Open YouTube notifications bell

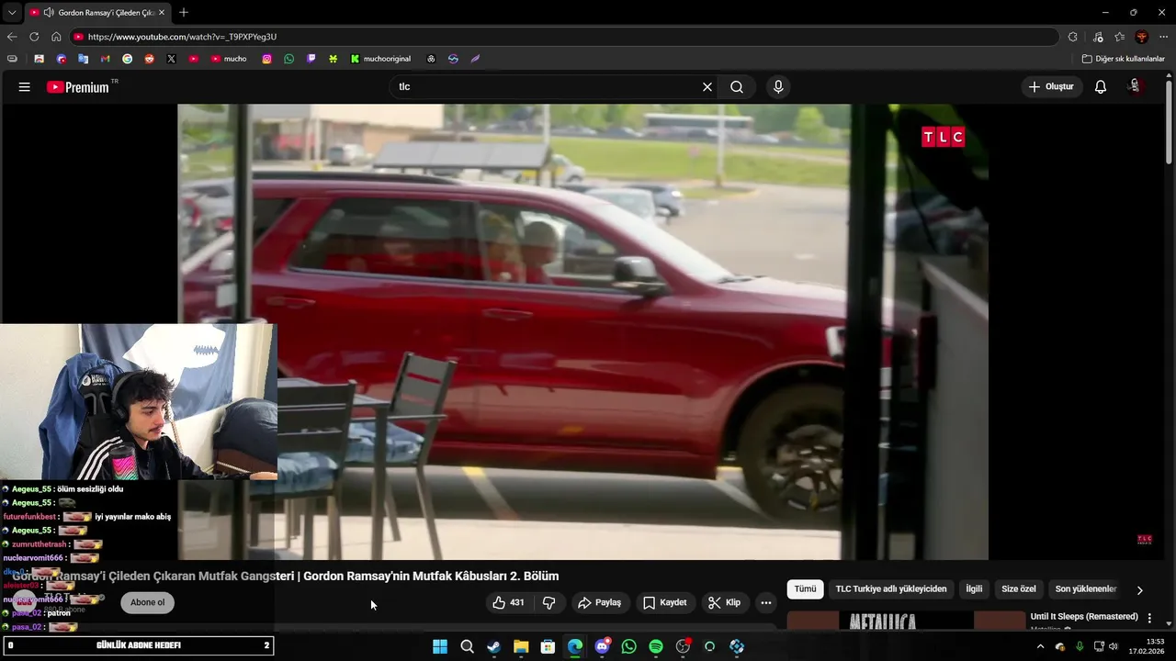coord(1100,87)
